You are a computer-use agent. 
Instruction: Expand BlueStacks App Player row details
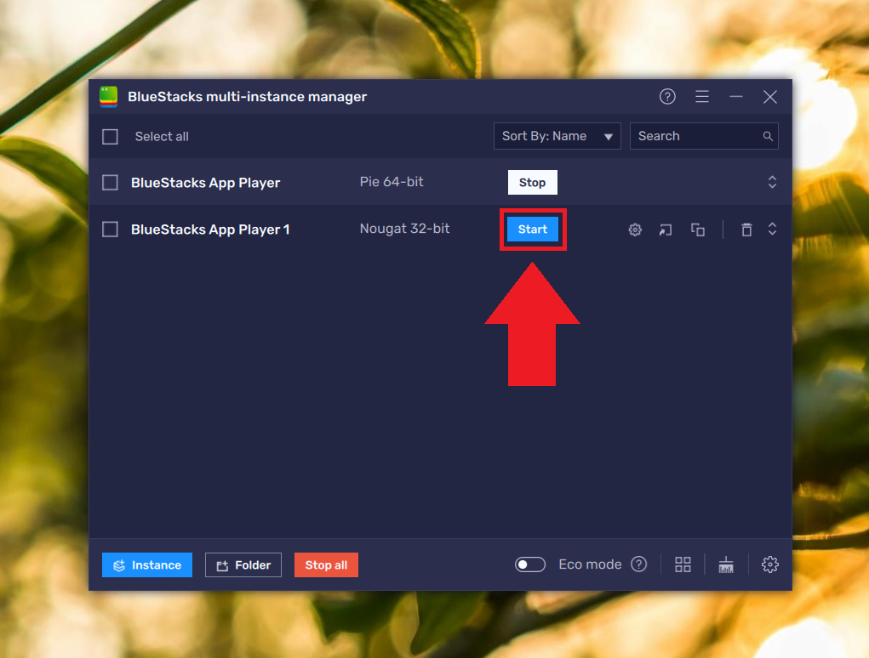click(x=772, y=182)
